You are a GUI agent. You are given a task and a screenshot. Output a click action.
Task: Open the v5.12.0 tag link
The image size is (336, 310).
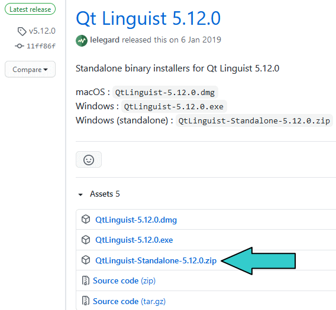coord(42,31)
